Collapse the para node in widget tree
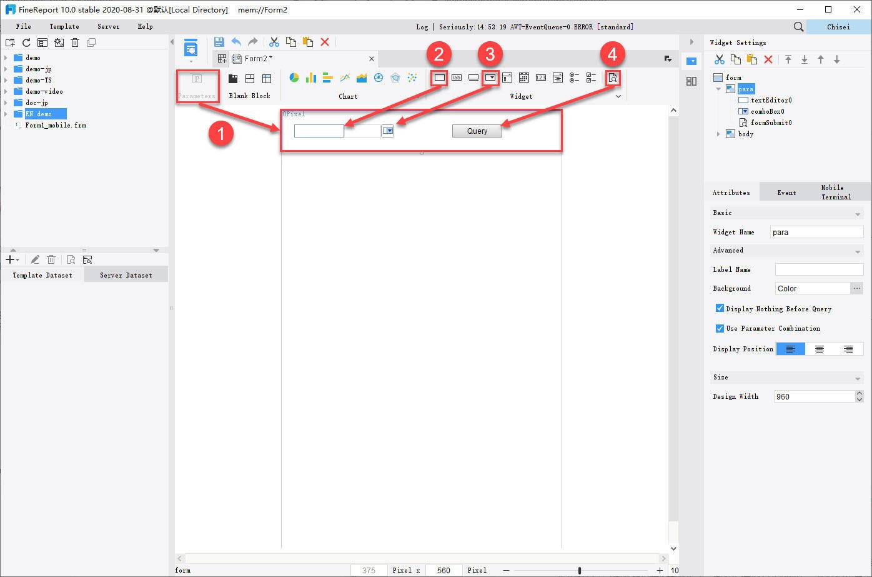 point(718,89)
